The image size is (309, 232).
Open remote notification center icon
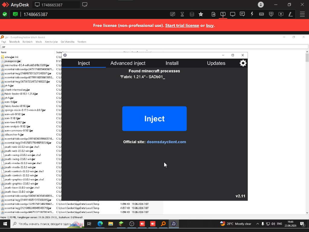coord(302,224)
